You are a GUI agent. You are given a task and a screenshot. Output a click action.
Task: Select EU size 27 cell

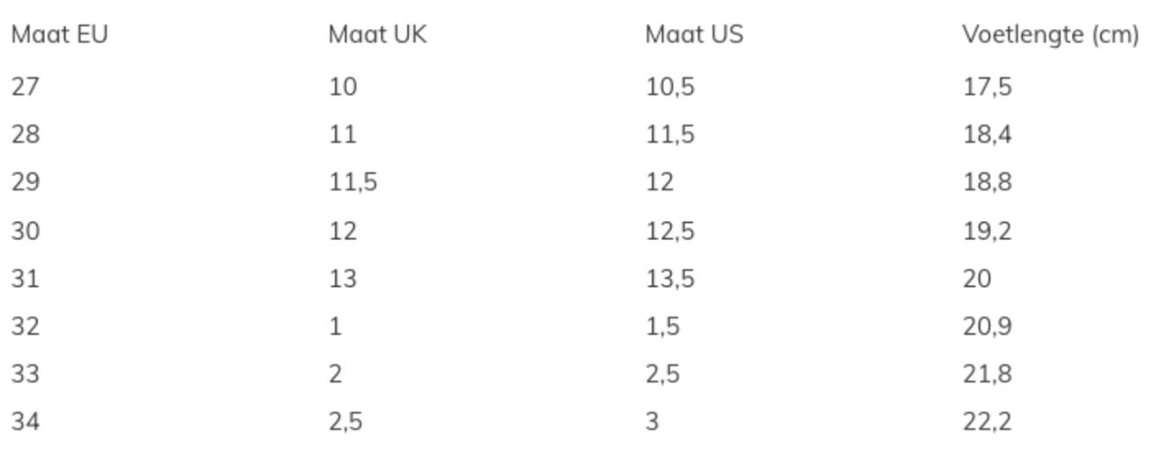click(25, 87)
